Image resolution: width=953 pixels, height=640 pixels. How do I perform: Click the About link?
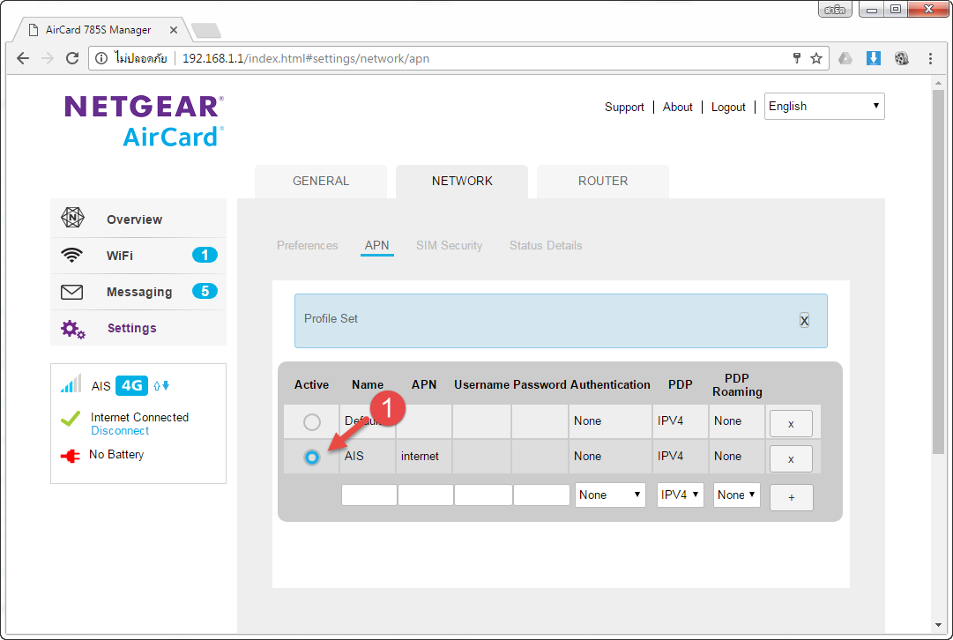coord(678,107)
